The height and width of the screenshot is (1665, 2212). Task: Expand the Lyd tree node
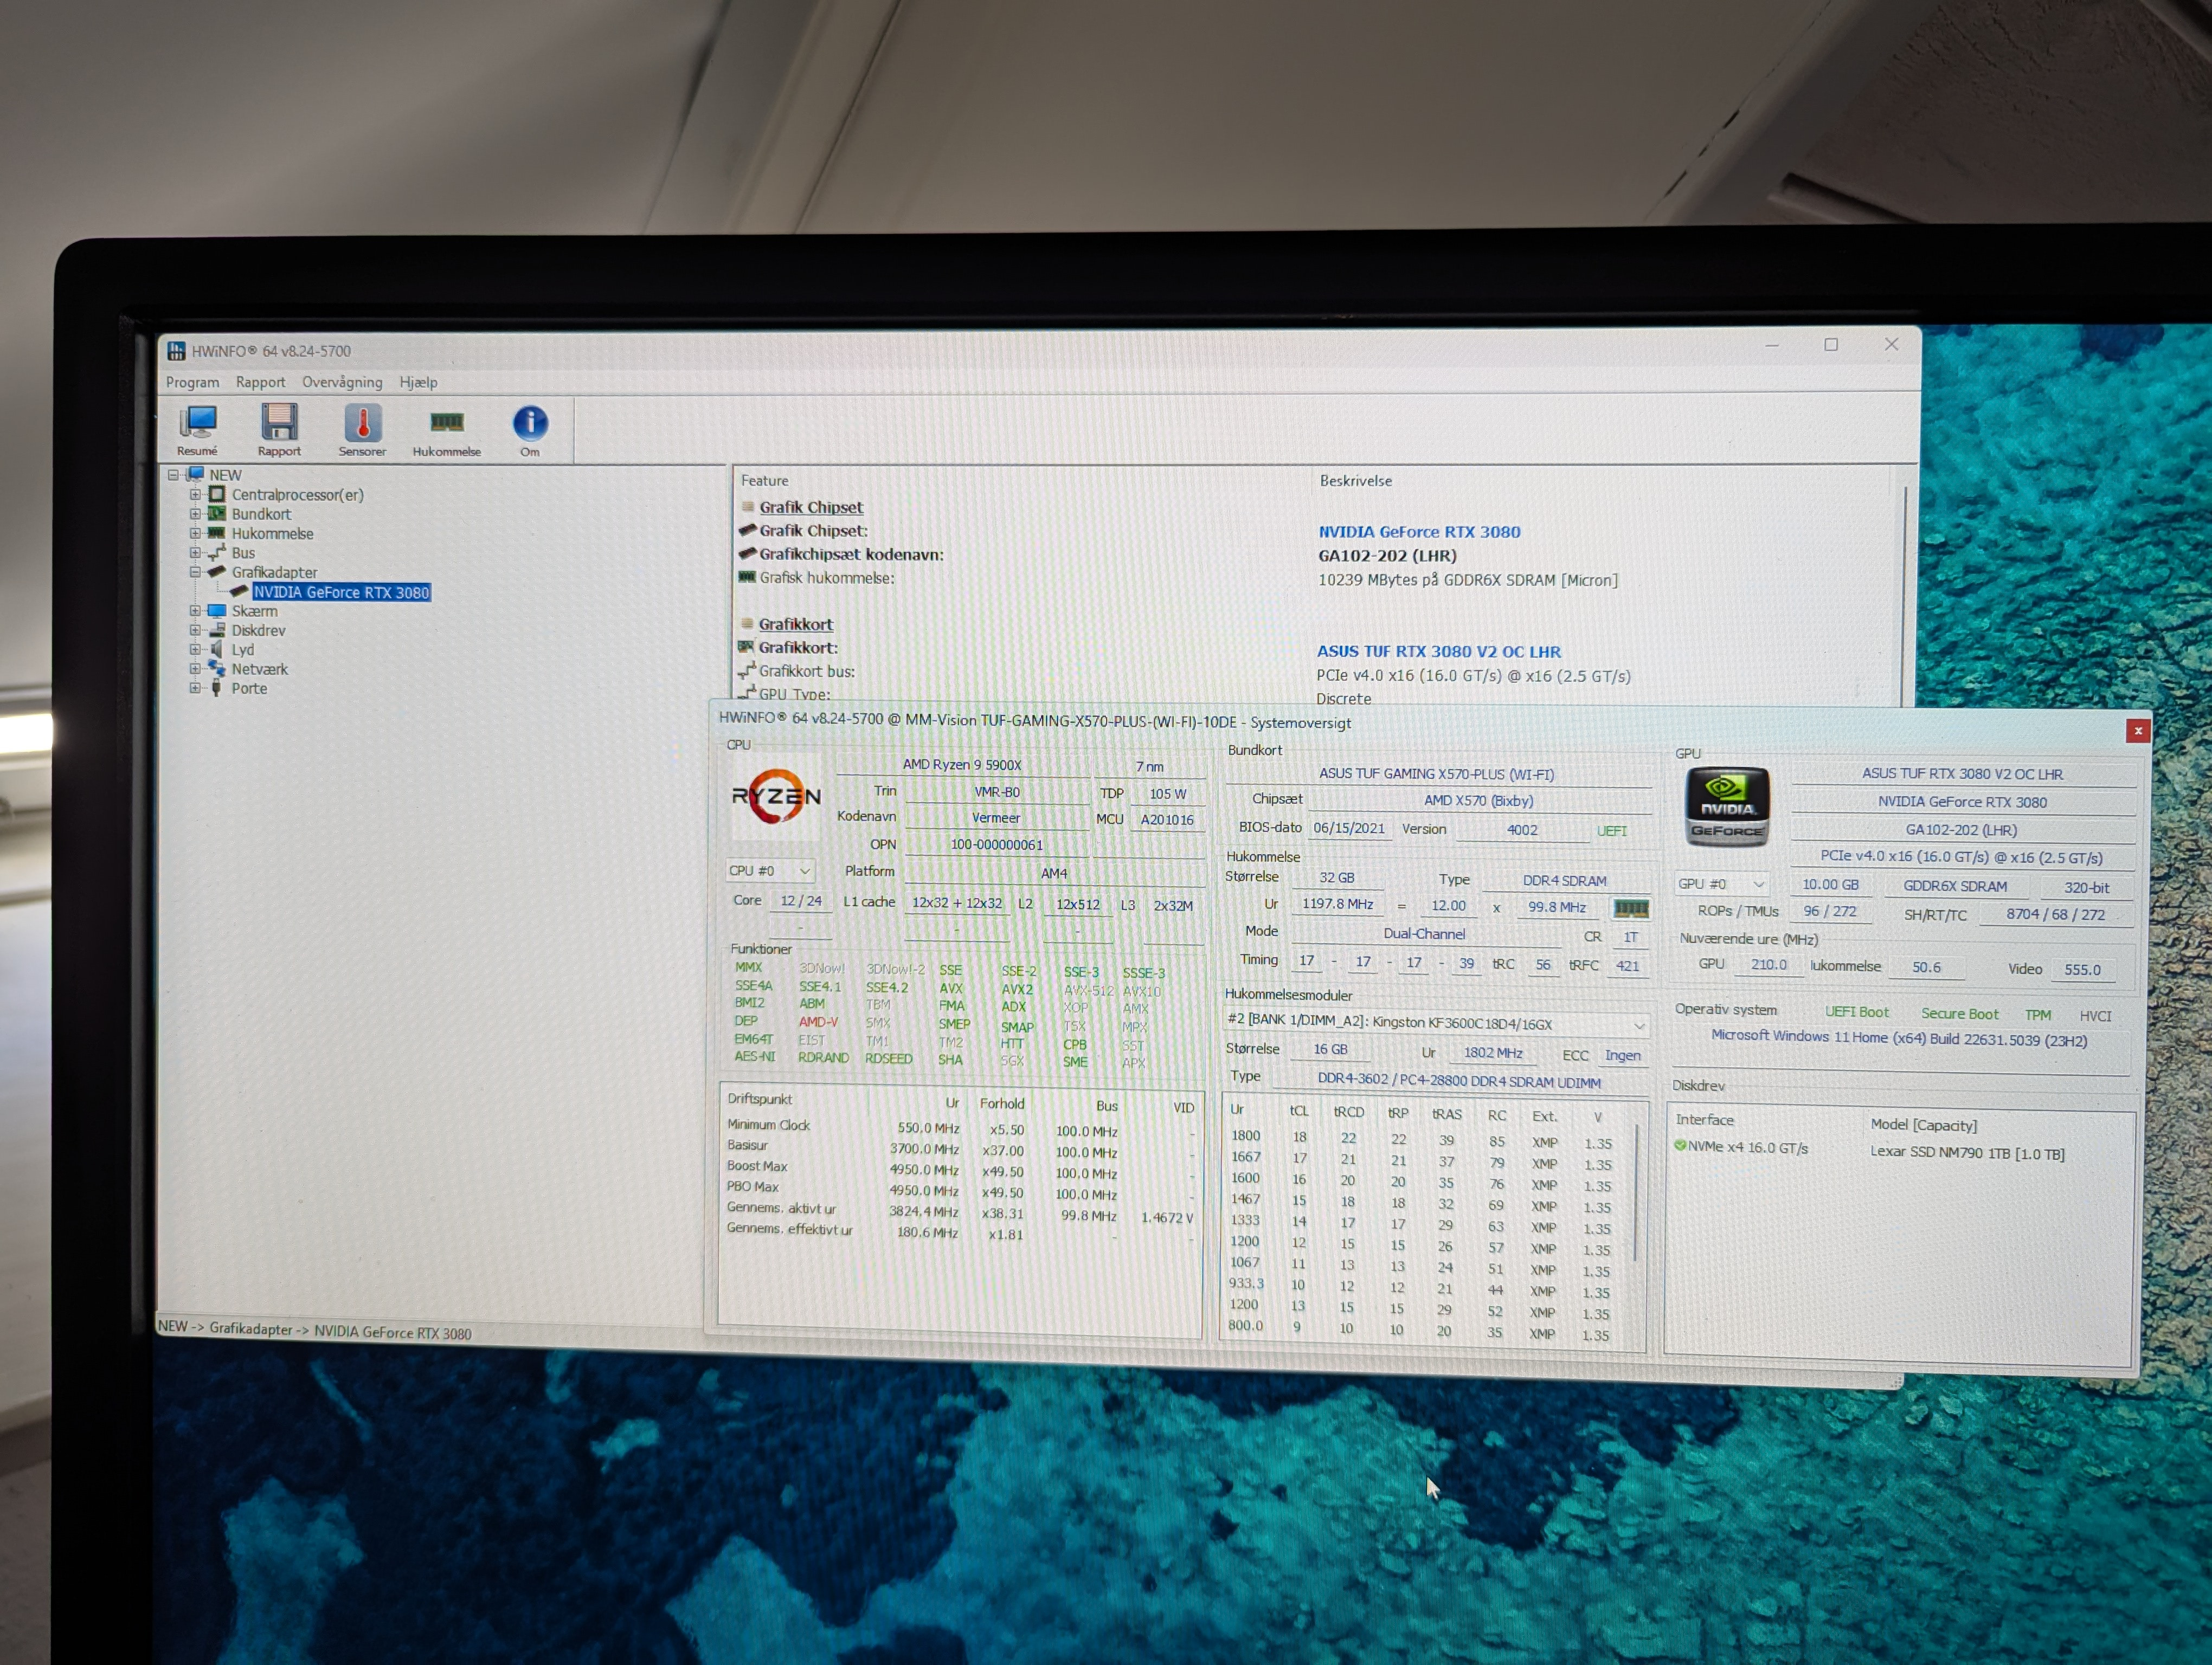tap(195, 650)
